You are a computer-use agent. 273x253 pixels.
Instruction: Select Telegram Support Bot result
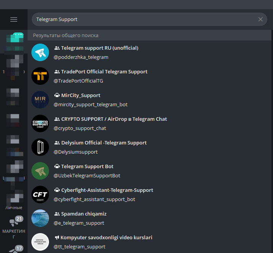tap(149, 171)
